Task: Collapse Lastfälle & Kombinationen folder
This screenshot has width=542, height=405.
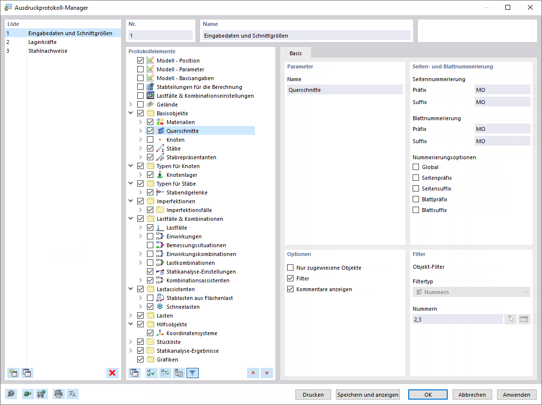Action: point(131,218)
